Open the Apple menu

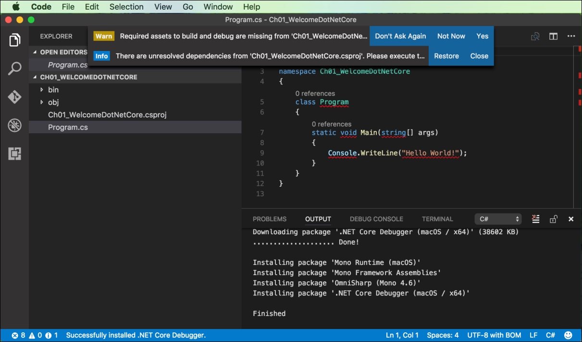(x=15, y=7)
